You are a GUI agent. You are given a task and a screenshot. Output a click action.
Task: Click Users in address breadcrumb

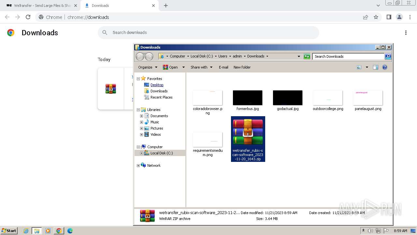(223, 56)
